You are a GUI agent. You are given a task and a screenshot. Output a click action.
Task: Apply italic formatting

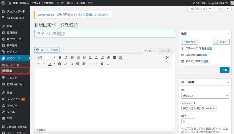tap(66, 57)
